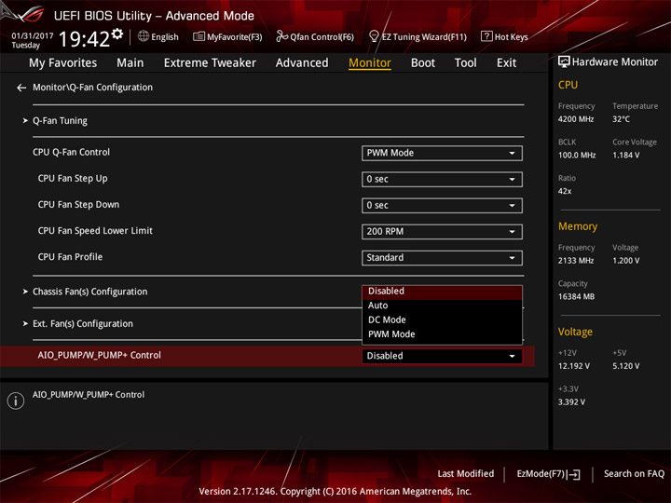Click AIO_PUMP/W_PUMP+ Control dropdown field
The image size is (671, 503).
pyautogui.click(x=442, y=356)
